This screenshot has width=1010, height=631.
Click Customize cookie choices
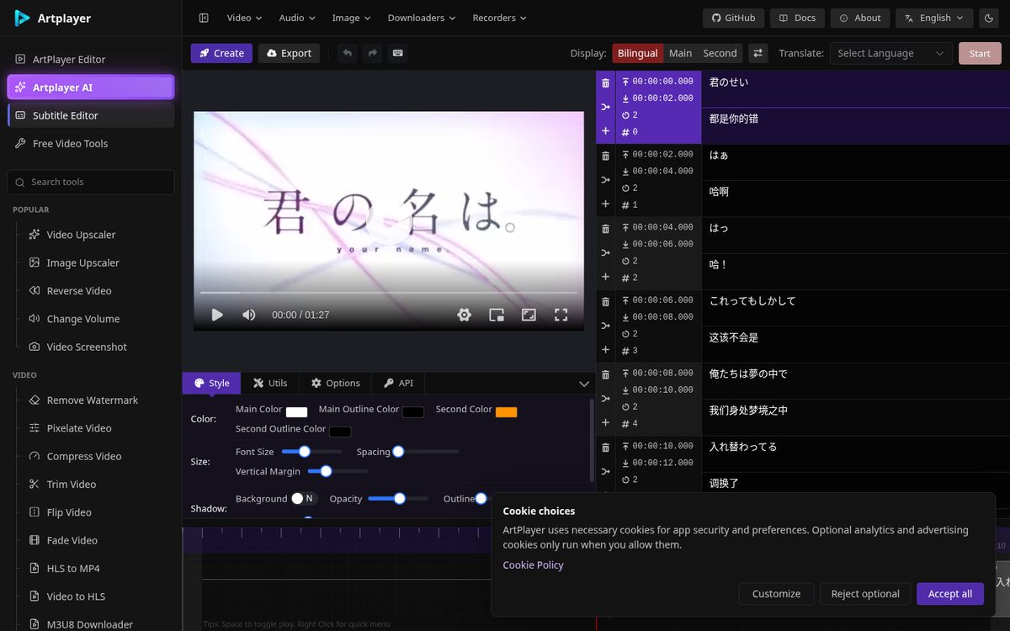coord(776,594)
